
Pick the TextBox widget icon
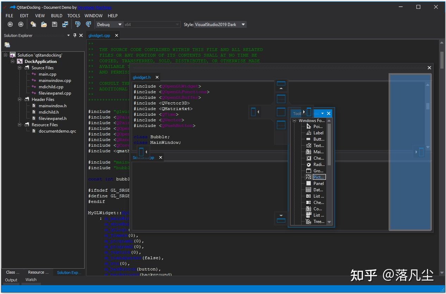click(317, 145)
